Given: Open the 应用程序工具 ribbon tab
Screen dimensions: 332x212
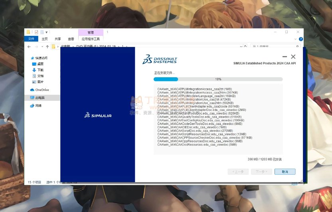Looking at the screenshot, I should 91,39.
